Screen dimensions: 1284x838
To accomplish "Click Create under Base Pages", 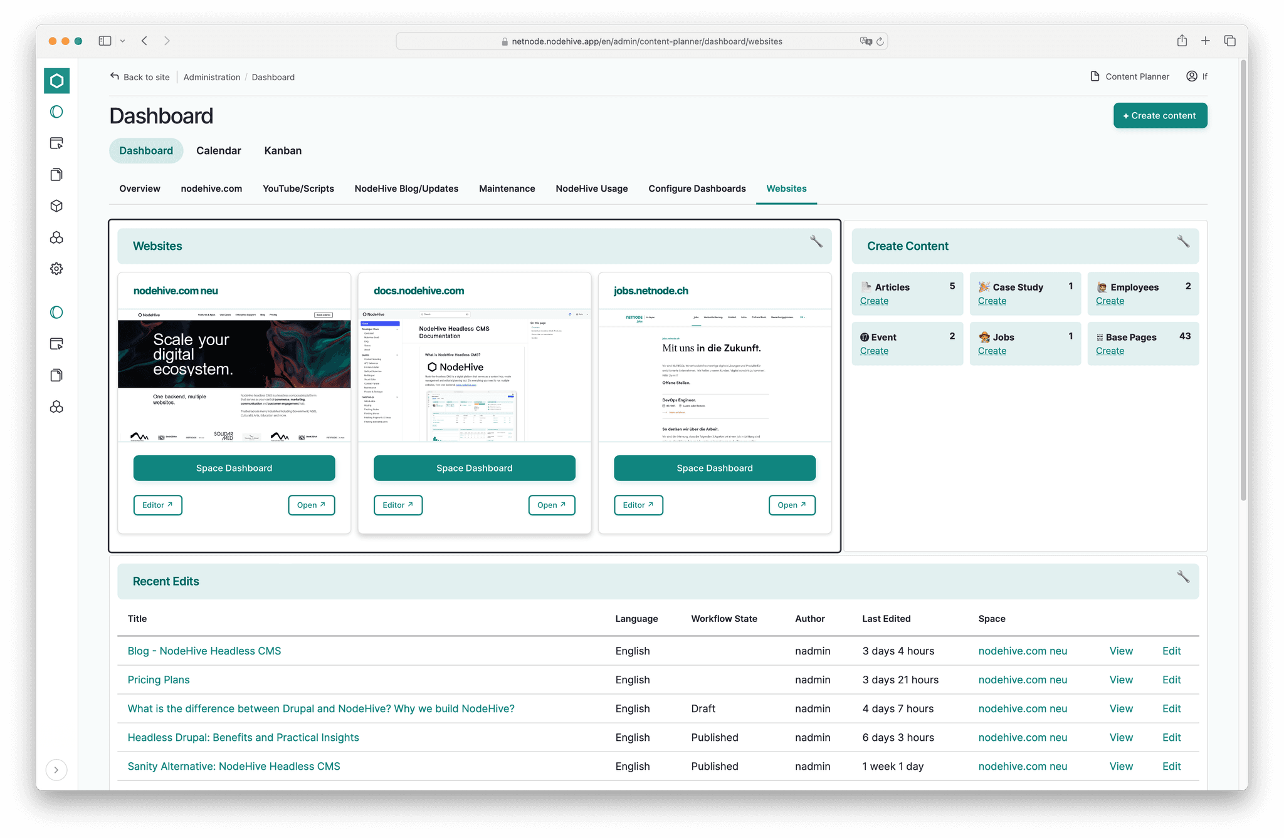I will 1110,351.
